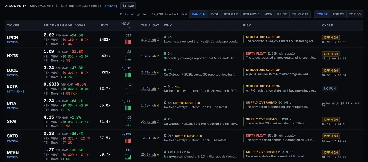Click SXTC DIRTY FLOAT risk label
The width and height of the screenshot is (368, 162).
[256, 136]
